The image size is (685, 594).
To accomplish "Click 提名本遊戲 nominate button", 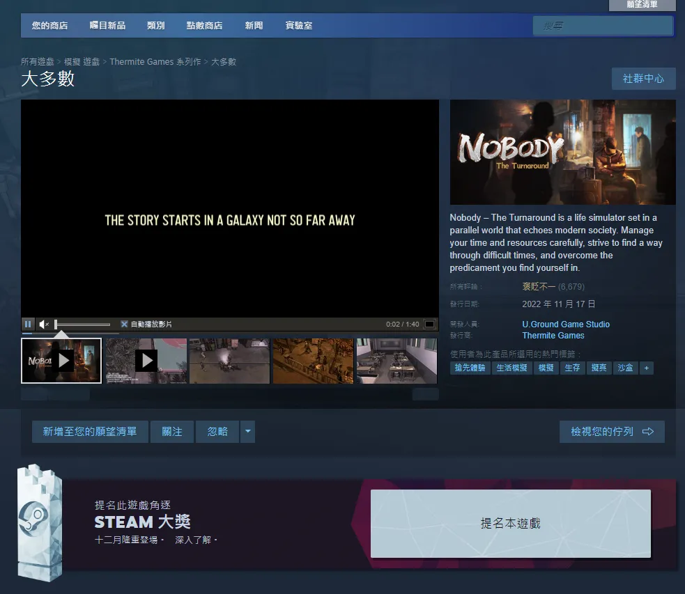I will (511, 523).
